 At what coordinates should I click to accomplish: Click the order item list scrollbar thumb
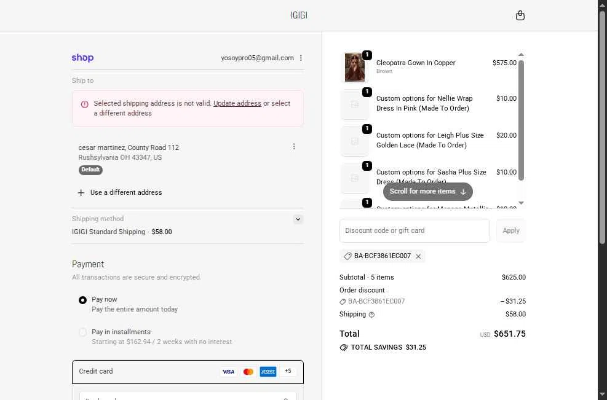[521, 120]
